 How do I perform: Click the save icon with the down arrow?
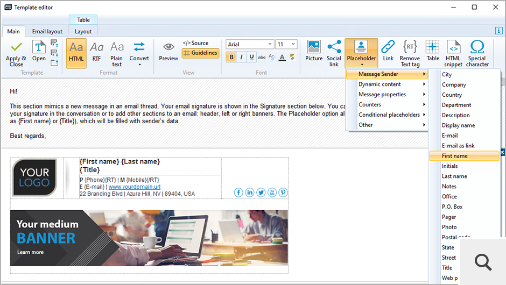coord(54,53)
